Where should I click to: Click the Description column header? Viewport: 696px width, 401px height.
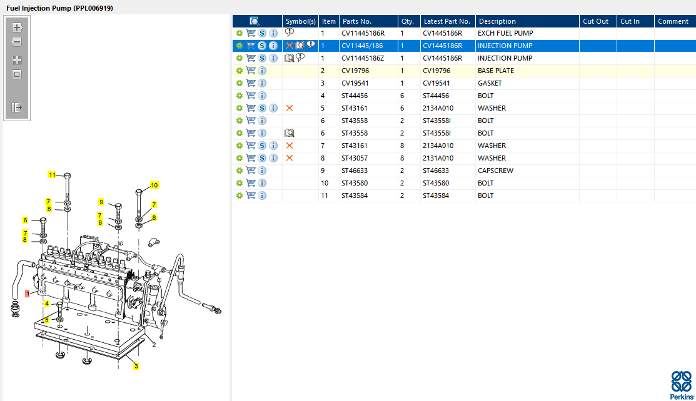coord(497,21)
